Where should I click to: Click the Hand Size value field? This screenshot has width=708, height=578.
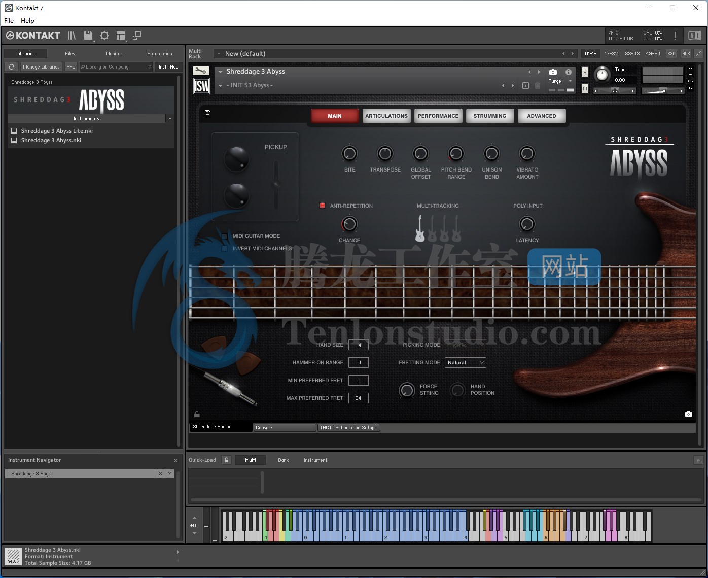[x=359, y=345]
